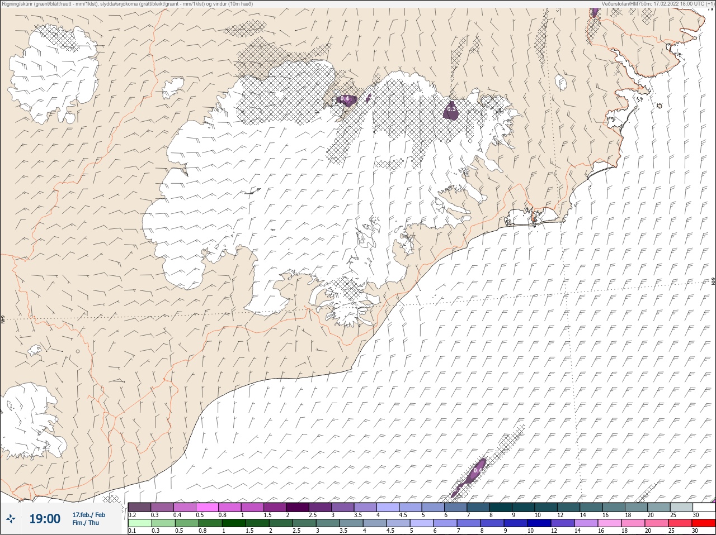Pick the lightest green swatch starting the lower legend
The height and width of the screenshot is (535, 716).
[140, 524]
